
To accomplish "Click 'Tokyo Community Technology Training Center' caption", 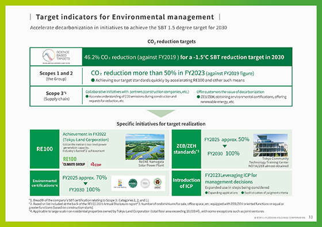I will point(269,162).
